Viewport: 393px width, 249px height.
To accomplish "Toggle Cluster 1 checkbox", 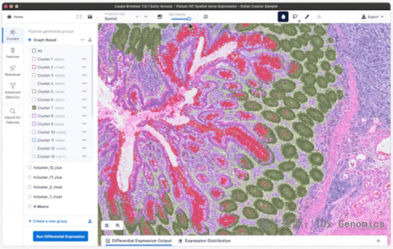I will [34, 59].
